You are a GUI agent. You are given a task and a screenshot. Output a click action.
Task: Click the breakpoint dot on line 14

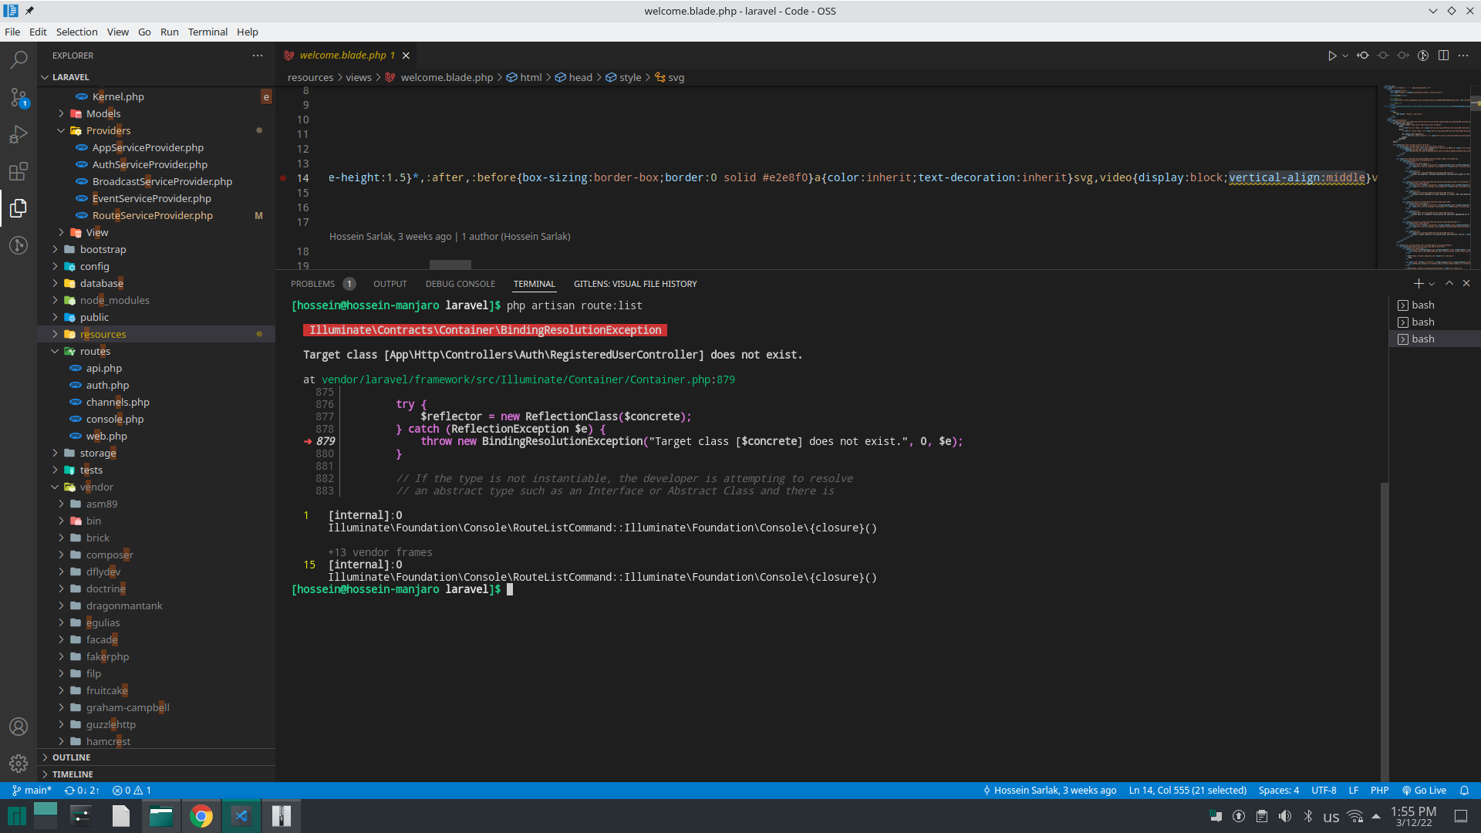point(283,178)
